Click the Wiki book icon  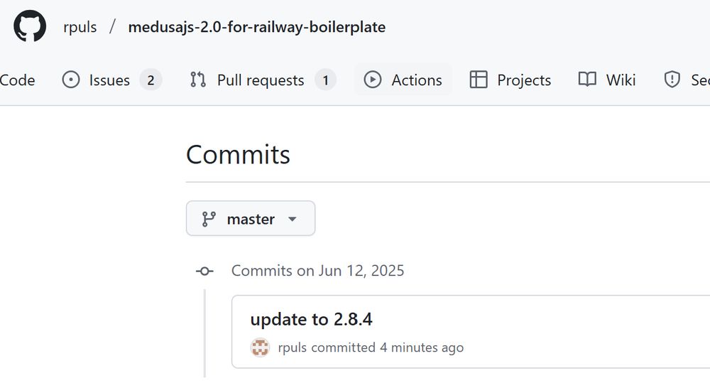pyautogui.click(x=587, y=80)
